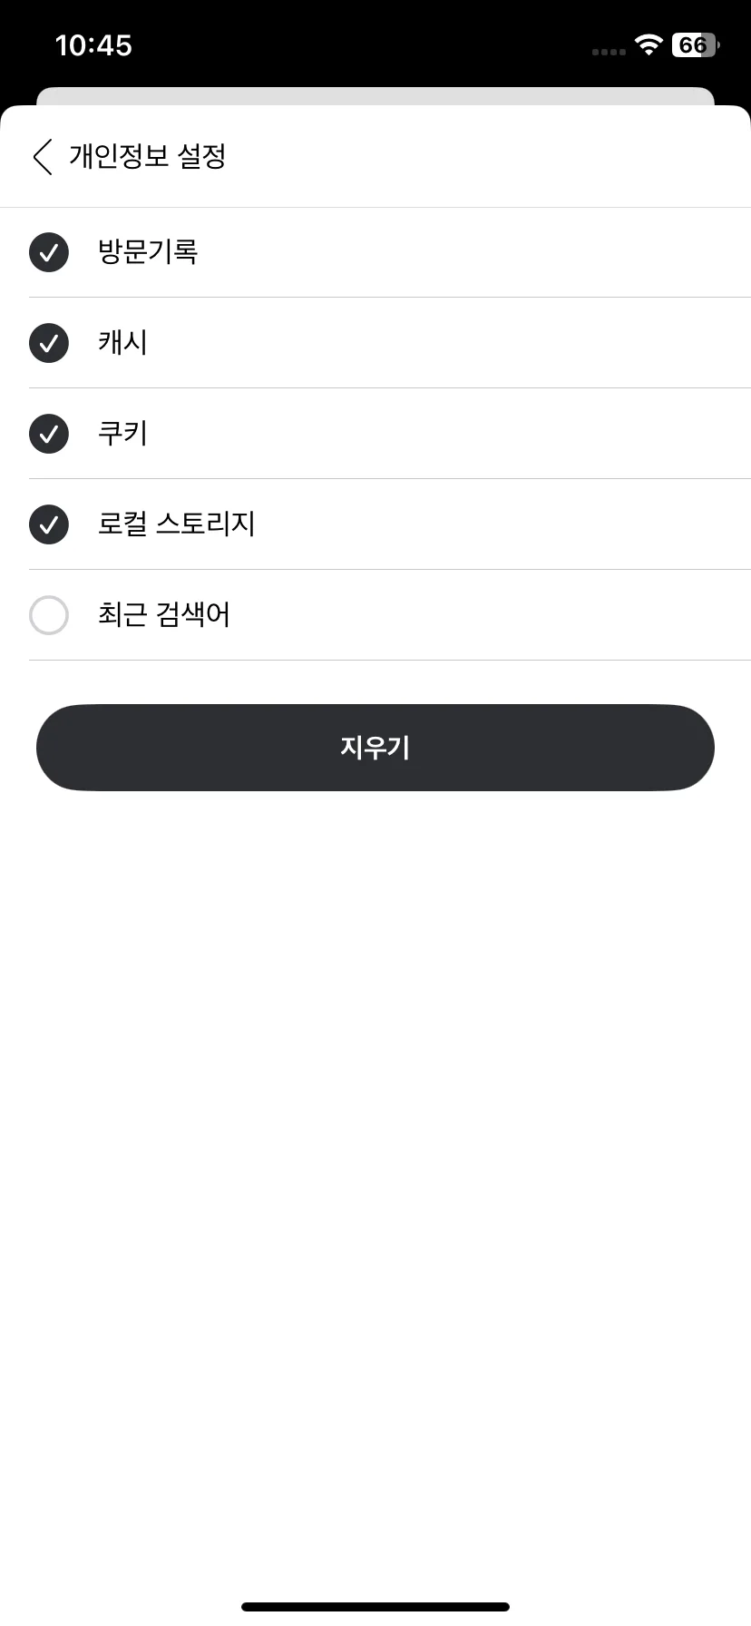Tap the Wi-Fi status icon
751x1626 pixels.
click(649, 45)
